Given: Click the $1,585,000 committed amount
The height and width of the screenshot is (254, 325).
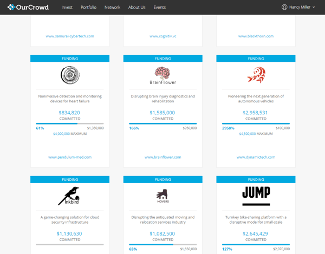Looking at the screenshot, I should [162, 113].
